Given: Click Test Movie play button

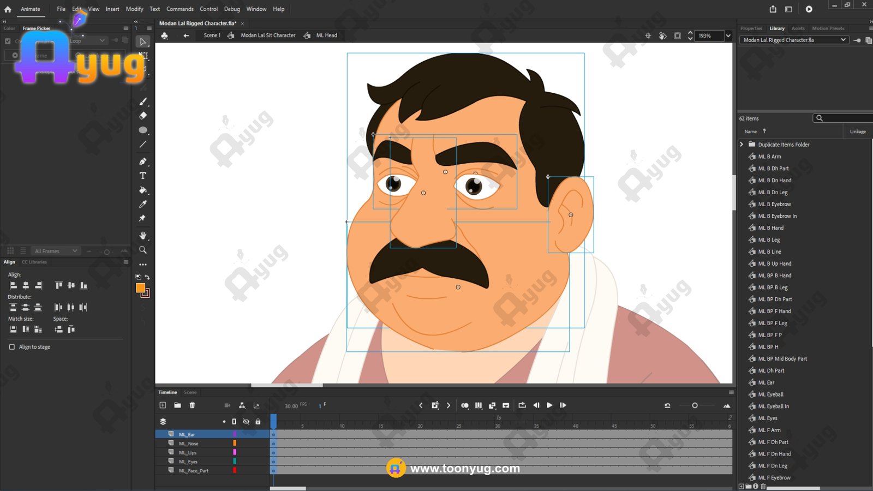Looking at the screenshot, I should (809, 9).
